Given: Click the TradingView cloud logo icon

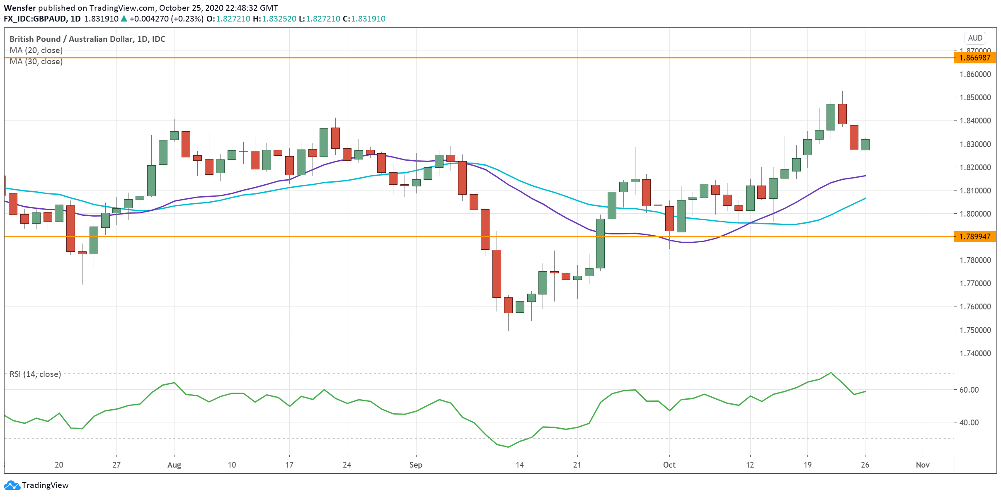Looking at the screenshot, I should click(x=12, y=485).
